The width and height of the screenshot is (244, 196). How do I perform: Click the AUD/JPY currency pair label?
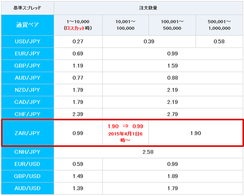[x=28, y=78]
